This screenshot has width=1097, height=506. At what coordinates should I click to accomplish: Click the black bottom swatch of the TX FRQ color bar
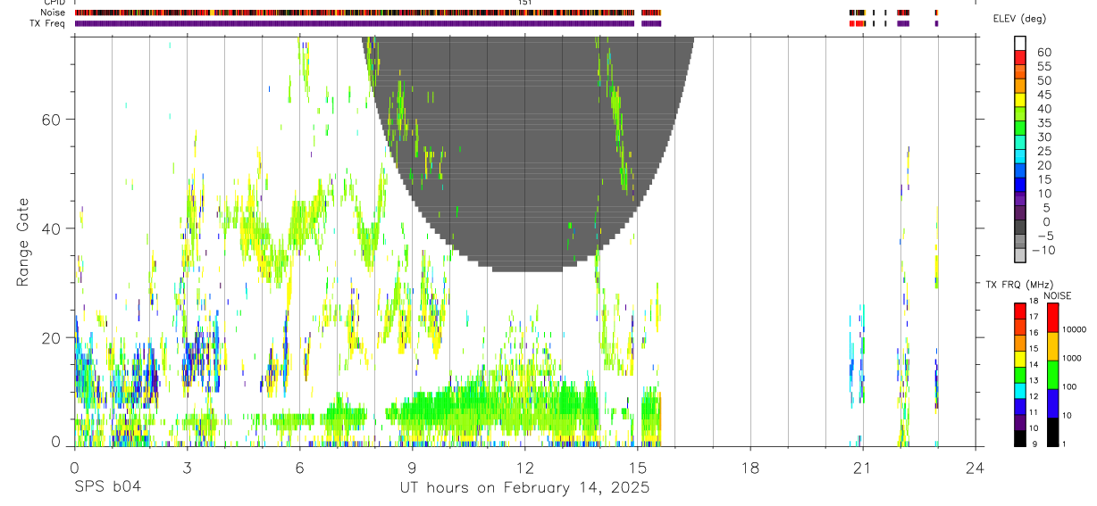pyautogui.click(x=1020, y=438)
